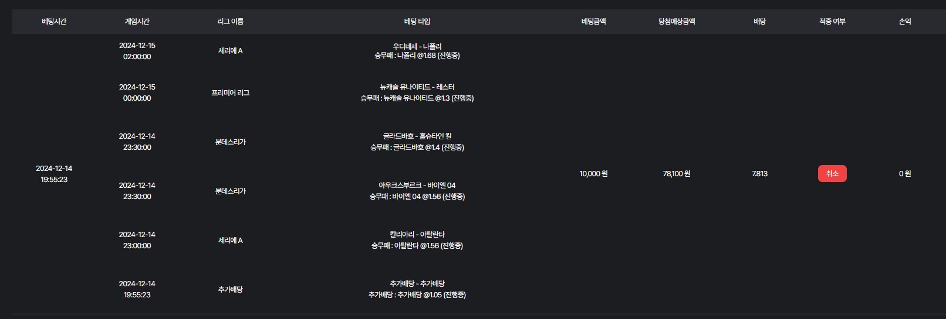Click the 베팅 타입 column header
The image size is (946, 319).
tap(417, 22)
